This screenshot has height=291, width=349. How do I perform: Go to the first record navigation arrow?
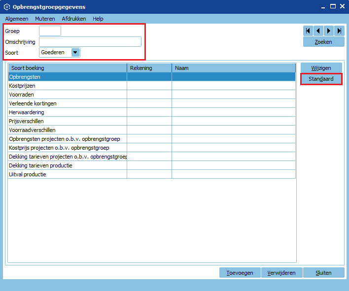point(308,31)
